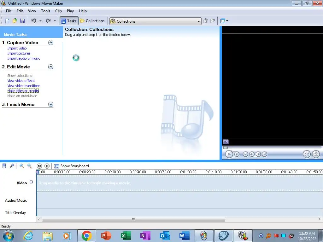
Task: Narrate the timeline with the microphone icon
Action: point(12,166)
